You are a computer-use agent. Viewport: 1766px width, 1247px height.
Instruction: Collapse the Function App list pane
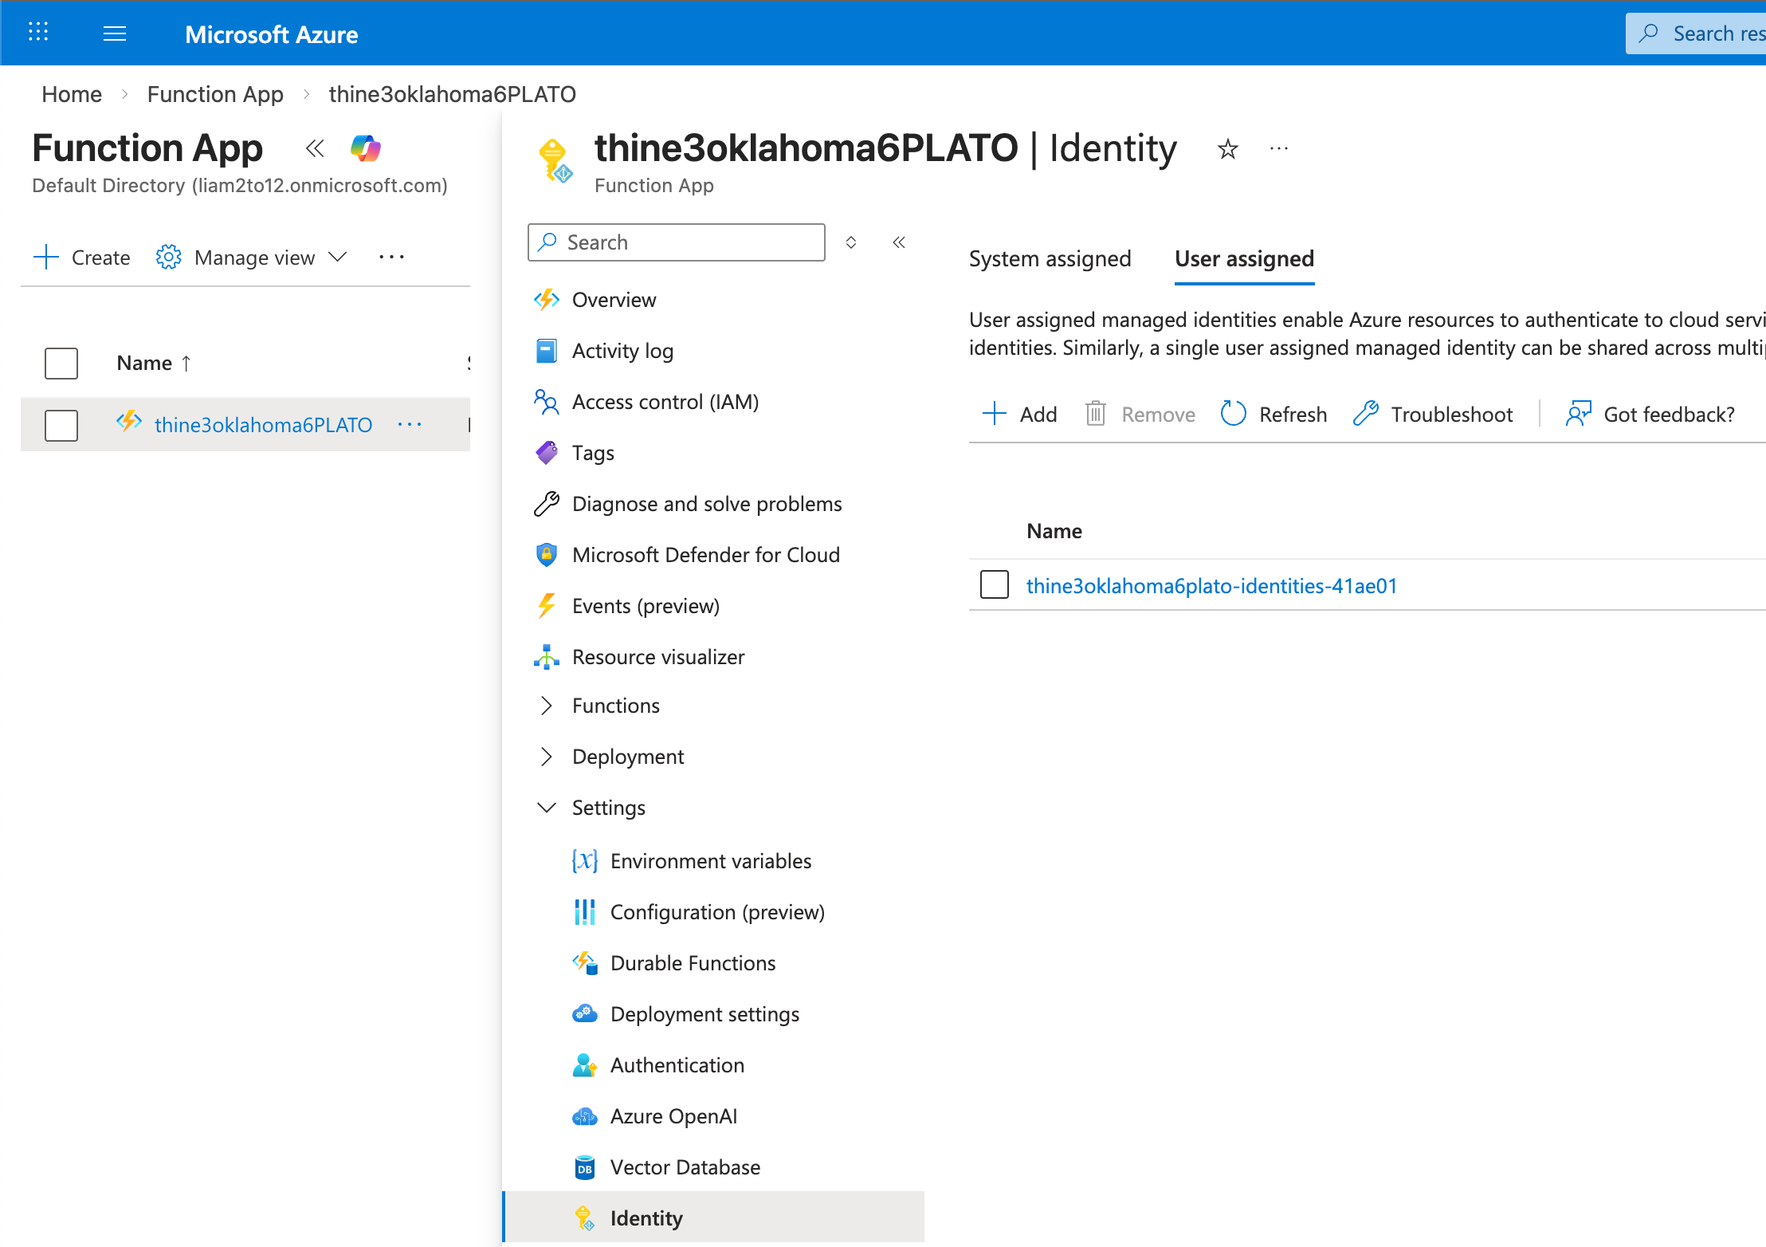(x=315, y=148)
